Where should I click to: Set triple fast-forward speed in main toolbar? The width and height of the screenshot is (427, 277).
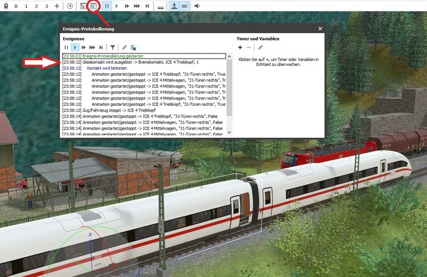tap(137, 6)
